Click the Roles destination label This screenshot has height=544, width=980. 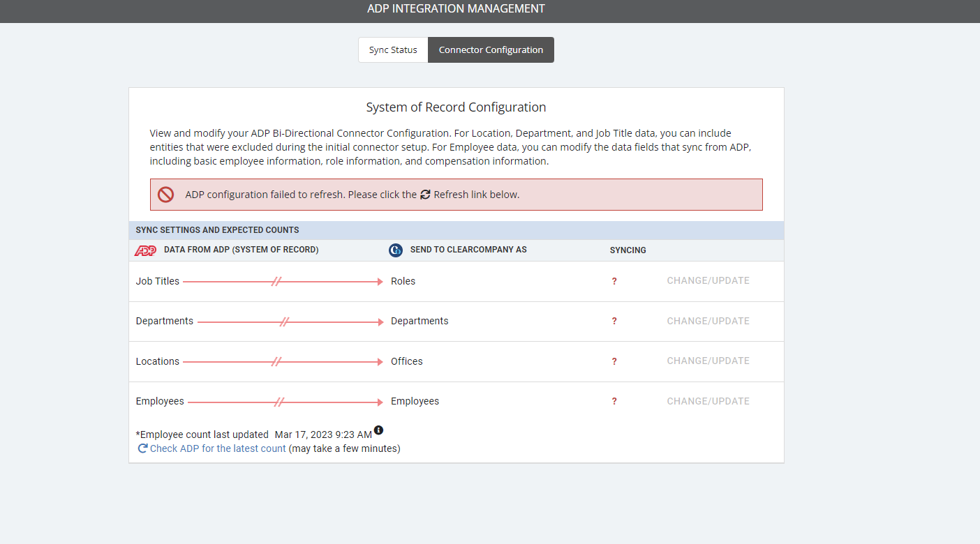click(403, 281)
